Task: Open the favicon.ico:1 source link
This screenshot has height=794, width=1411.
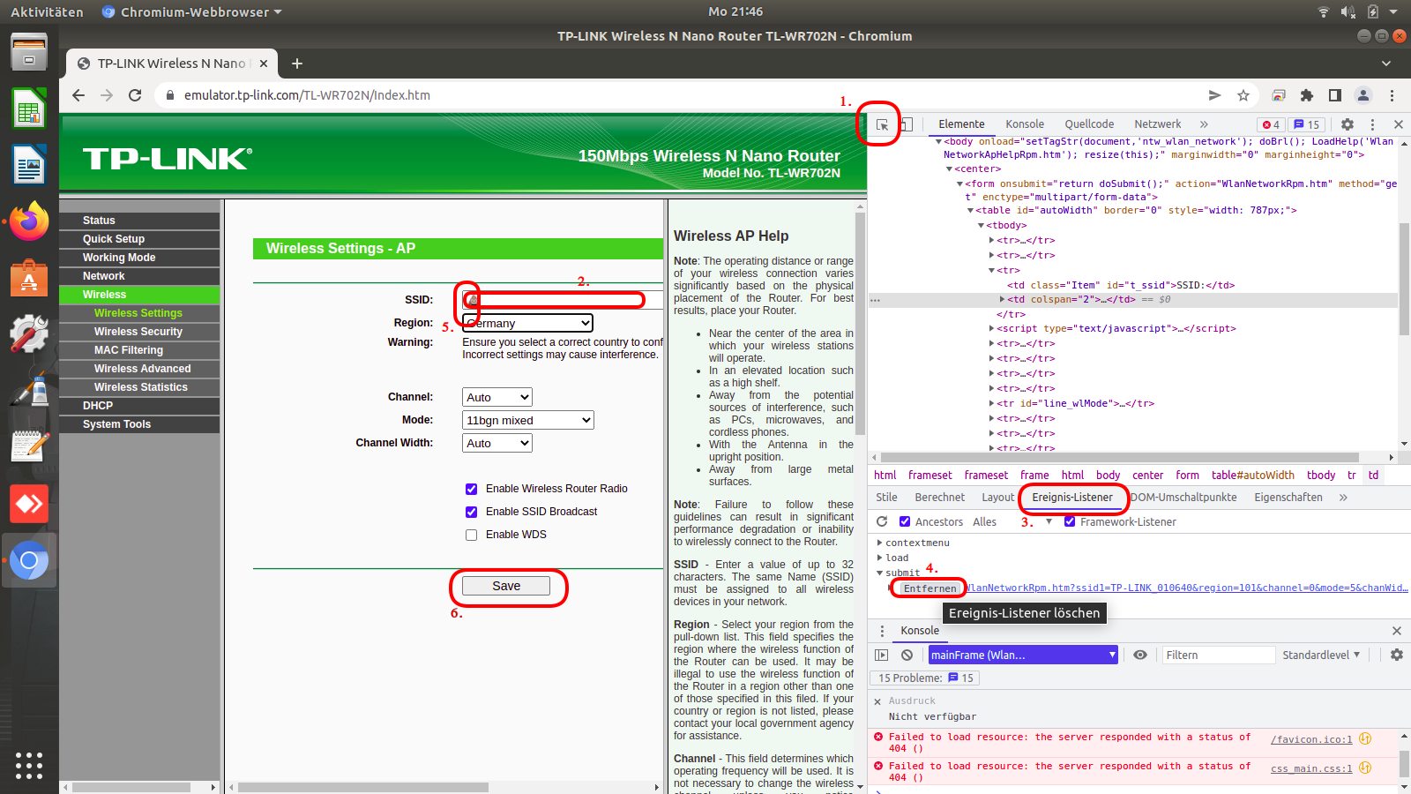Action: (x=1311, y=739)
